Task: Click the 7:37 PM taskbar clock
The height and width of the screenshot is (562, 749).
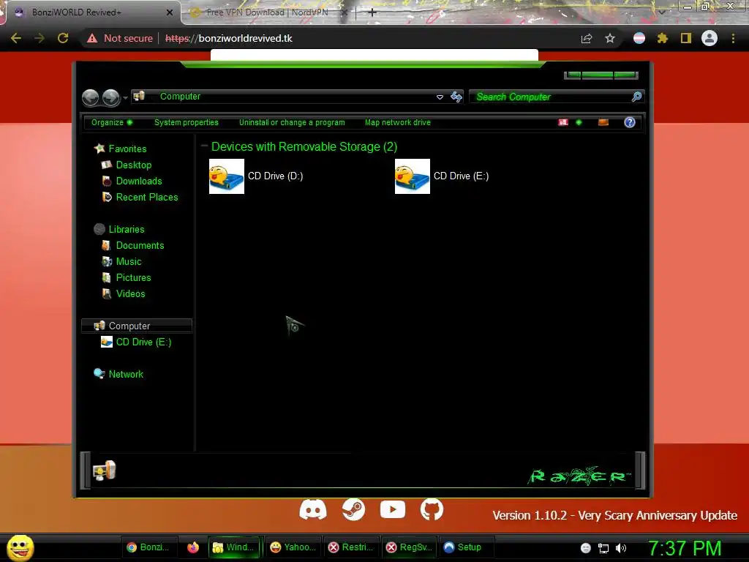Action: point(685,548)
